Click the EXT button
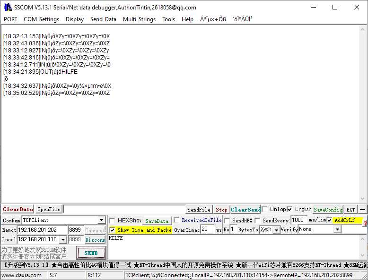Screen dimensions: 368x280 tap(350, 210)
